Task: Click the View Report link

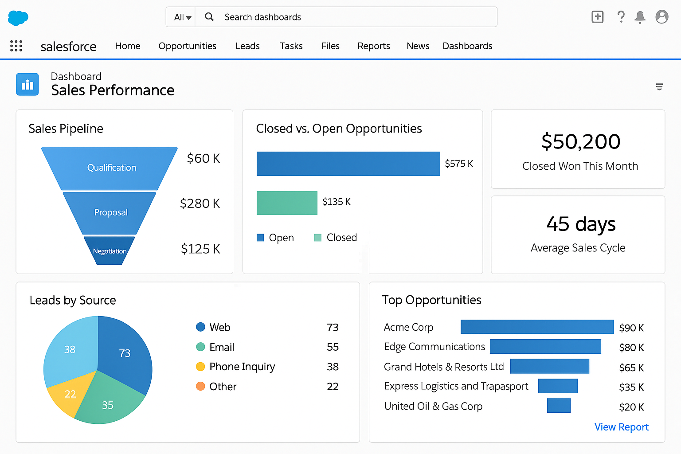Action: click(x=622, y=427)
